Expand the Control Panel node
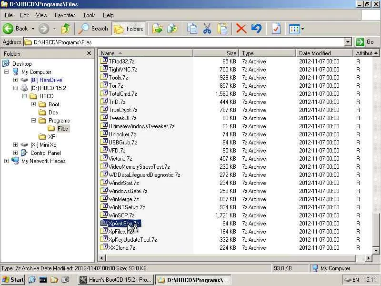The image size is (381, 286). (15, 153)
